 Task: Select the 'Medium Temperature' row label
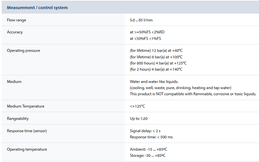26,106
